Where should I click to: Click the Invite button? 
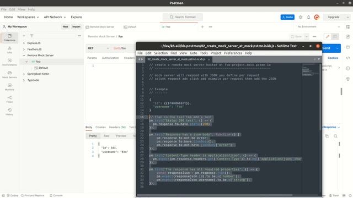(287, 17)
